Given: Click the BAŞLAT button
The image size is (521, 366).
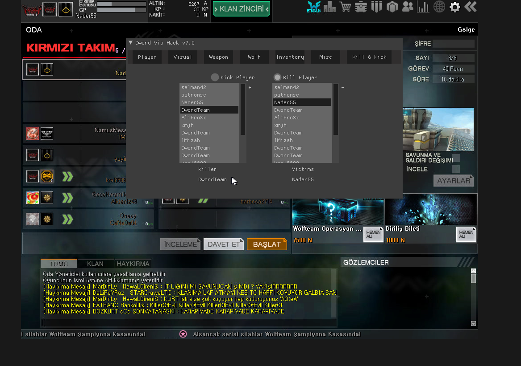Looking at the screenshot, I should (x=267, y=244).
